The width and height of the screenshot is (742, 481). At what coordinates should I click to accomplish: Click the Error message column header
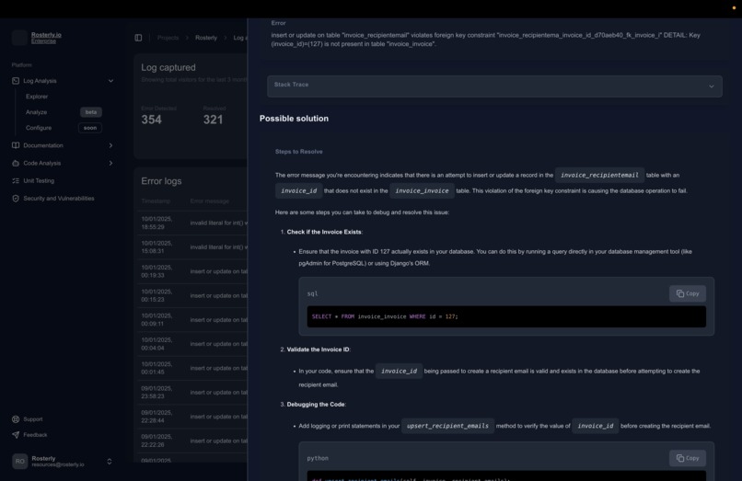coord(209,201)
